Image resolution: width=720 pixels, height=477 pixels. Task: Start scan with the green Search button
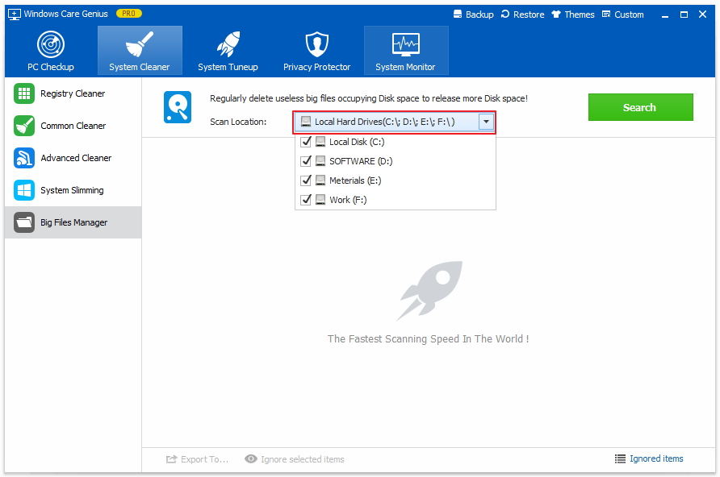(641, 107)
